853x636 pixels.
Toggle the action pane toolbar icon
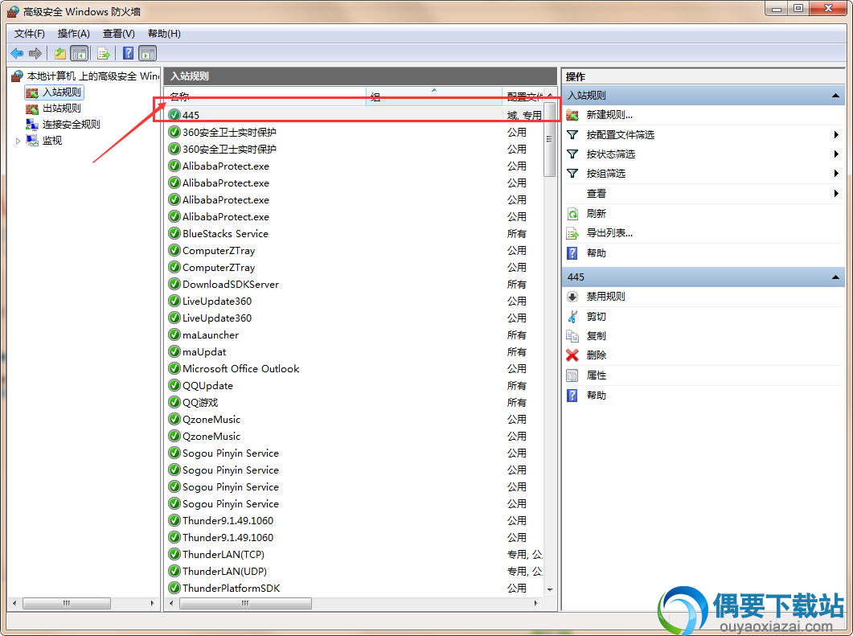[x=148, y=53]
